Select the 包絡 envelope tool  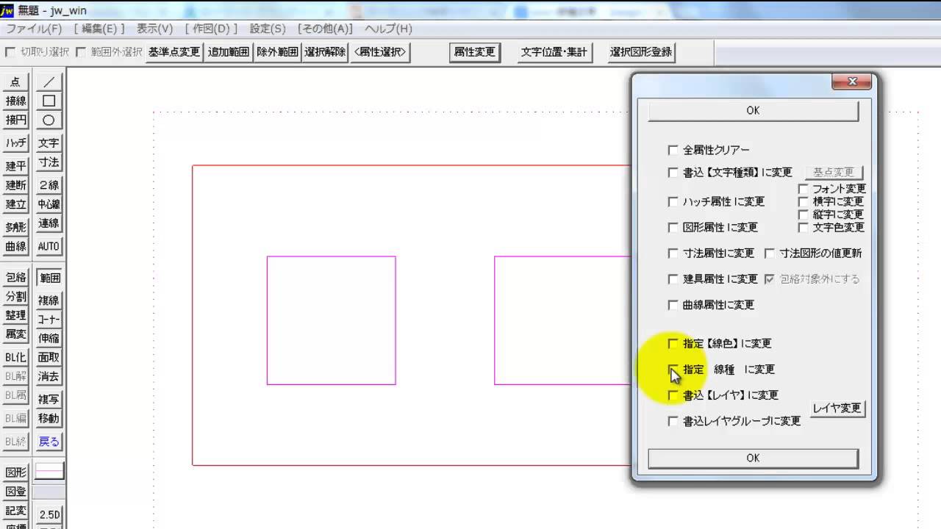tap(15, 278)
